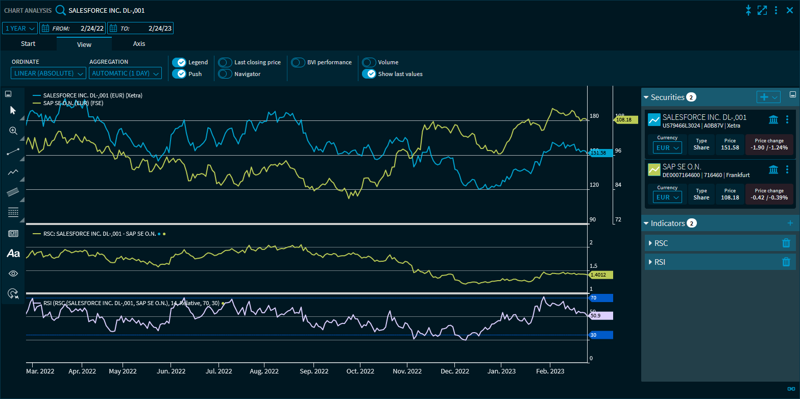Image resolution: width=800 pixels, height=399 pixels.
Task: Select the zoom magnifier tool
Action: pos(13,131)
